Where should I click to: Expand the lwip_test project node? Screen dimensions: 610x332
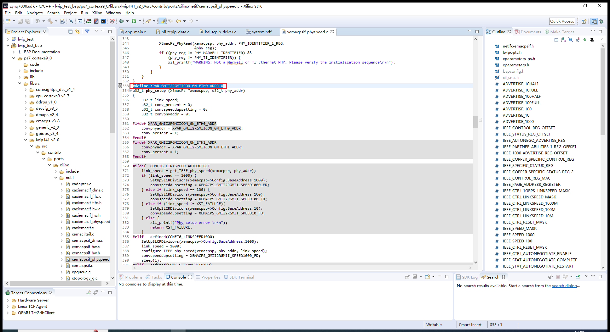point(8,39)
